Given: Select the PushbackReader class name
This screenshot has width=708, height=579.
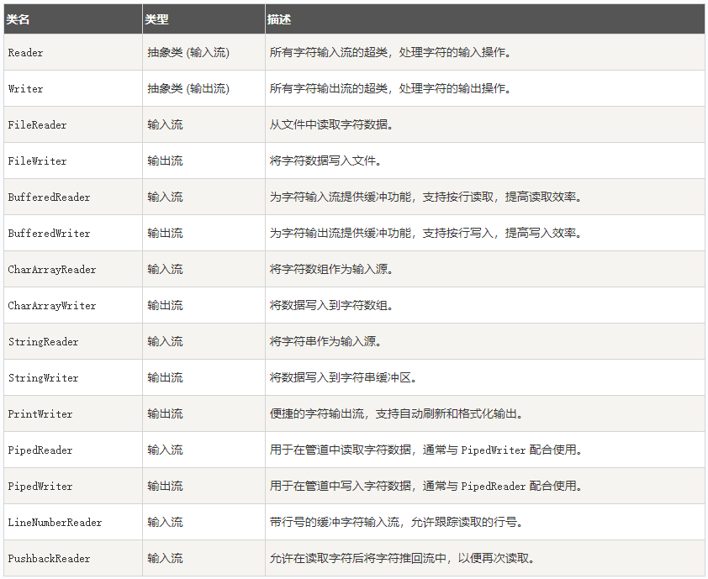Looking at the screenshot, I should [49, 558].
